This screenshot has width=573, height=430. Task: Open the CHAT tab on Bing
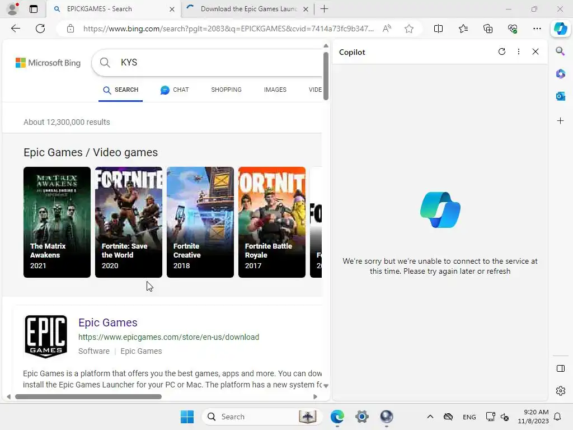pyautogui.click(x=175, y=90)
